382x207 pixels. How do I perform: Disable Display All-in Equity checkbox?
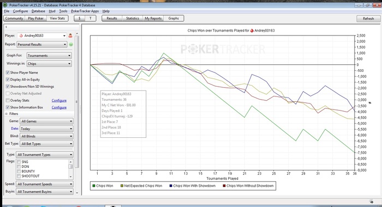pos(8,80)
